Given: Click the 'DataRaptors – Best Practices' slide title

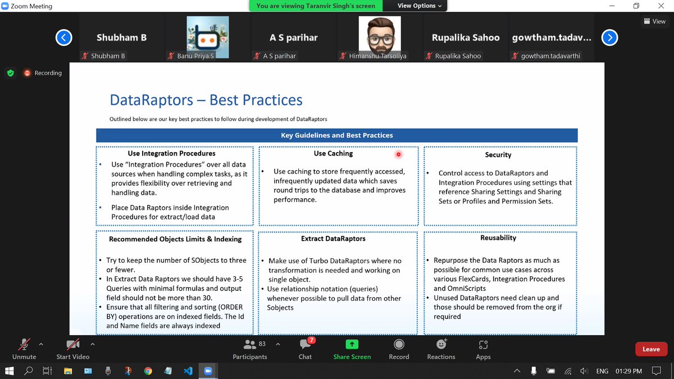Looking at the screenshot, I should click(206, 101).
